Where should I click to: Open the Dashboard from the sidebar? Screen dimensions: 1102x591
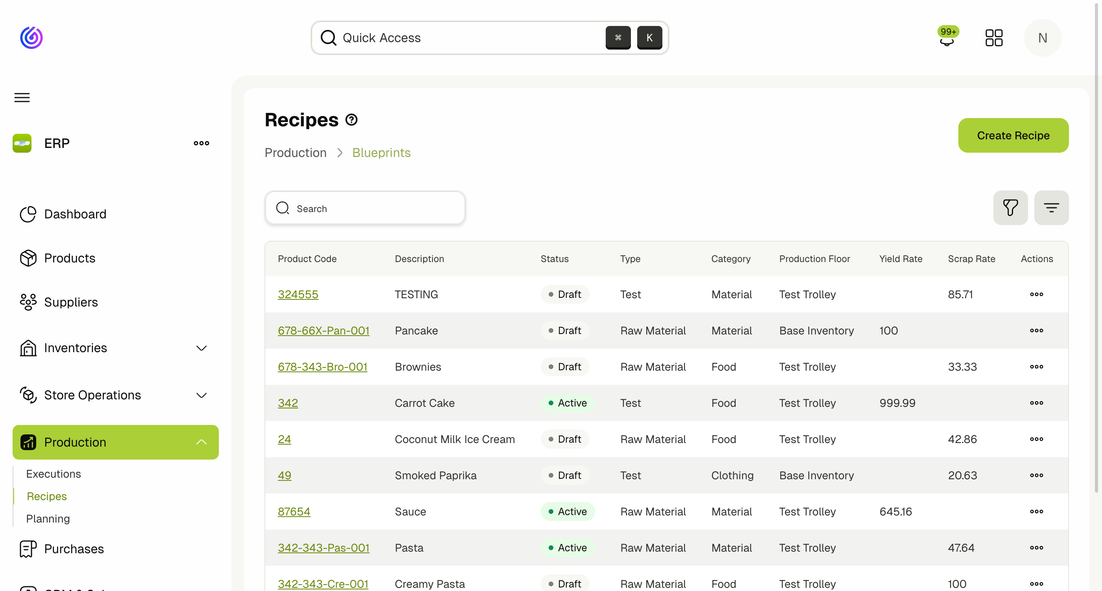point(75,214)
